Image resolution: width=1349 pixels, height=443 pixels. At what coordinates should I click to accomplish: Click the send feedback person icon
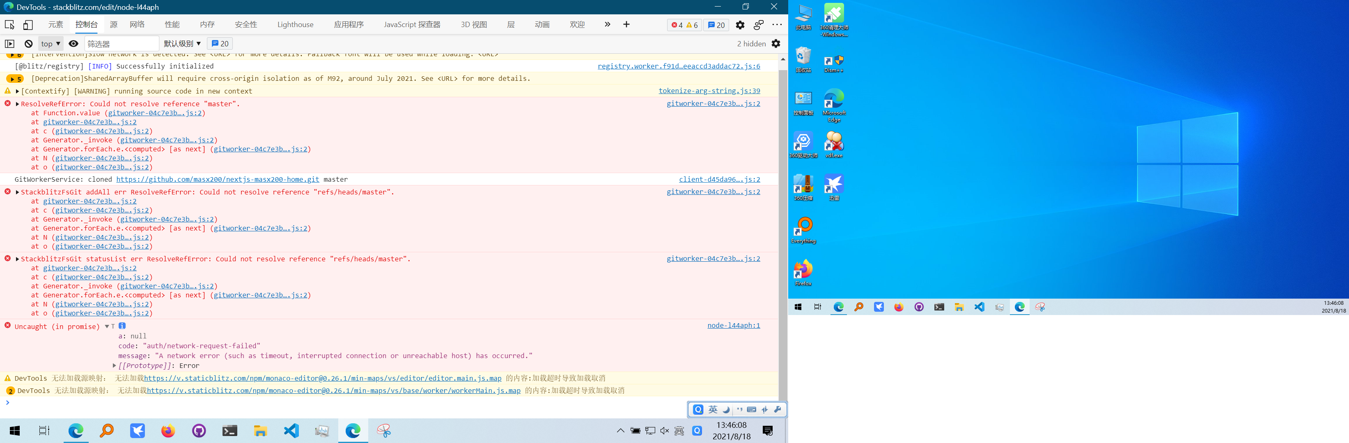click(758, 25)
